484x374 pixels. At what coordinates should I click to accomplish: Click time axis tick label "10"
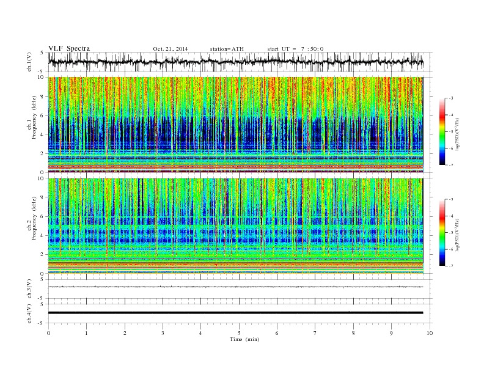point(430,333)
